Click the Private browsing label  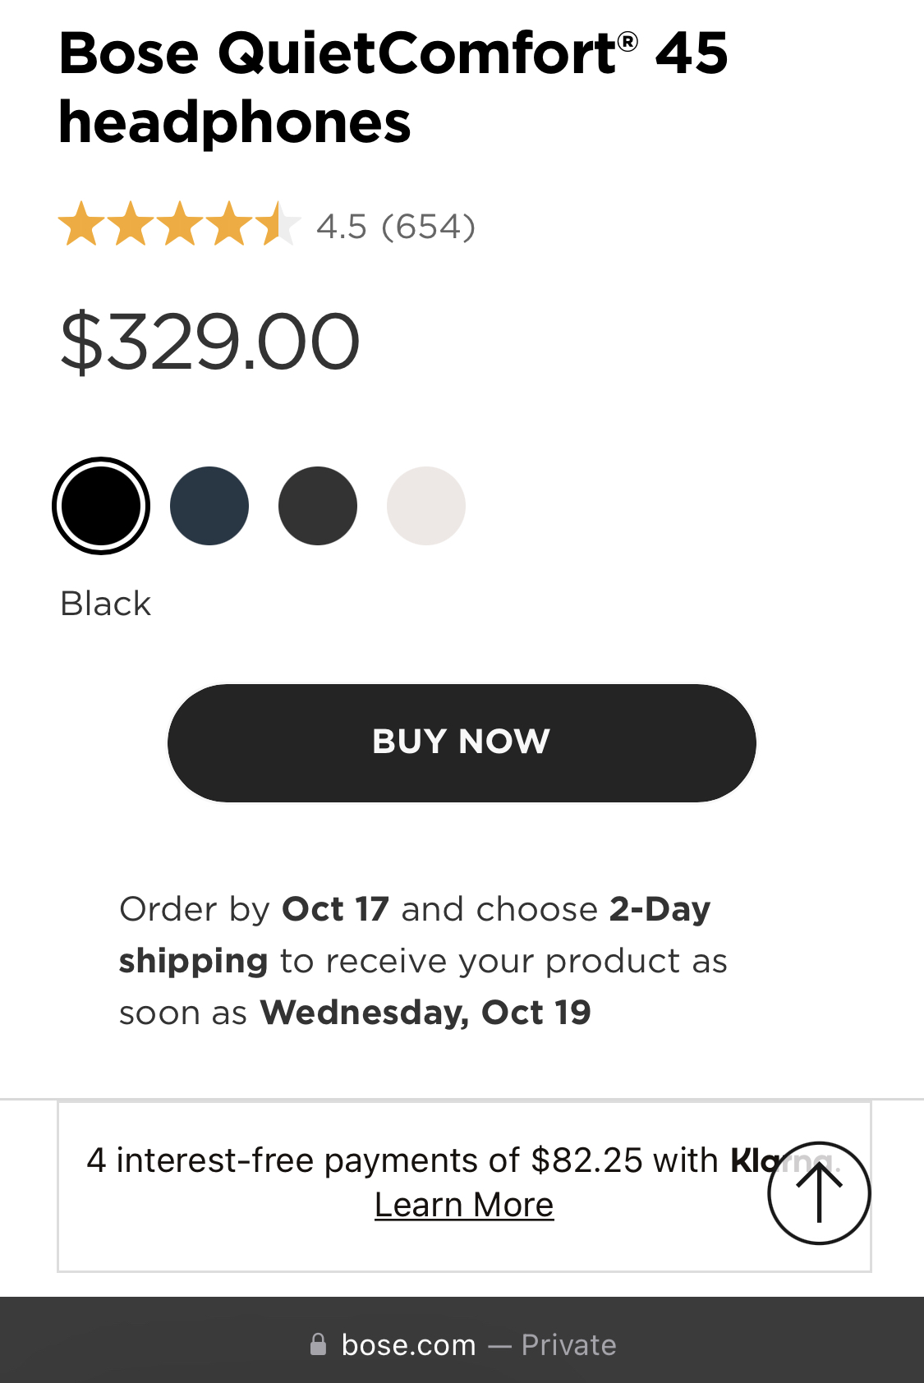[568, 1344]
